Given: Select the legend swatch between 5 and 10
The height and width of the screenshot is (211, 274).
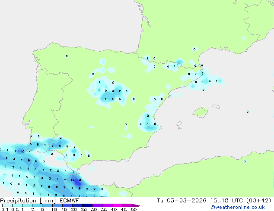Looking at the screenshot, I should [x=47, y=205].
